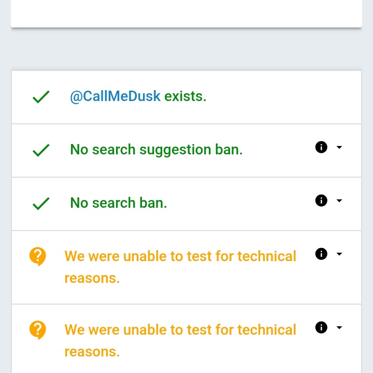Expand the search suggestion ban details arrow
This screenshot has width=373, height=373.
point(339,147)
